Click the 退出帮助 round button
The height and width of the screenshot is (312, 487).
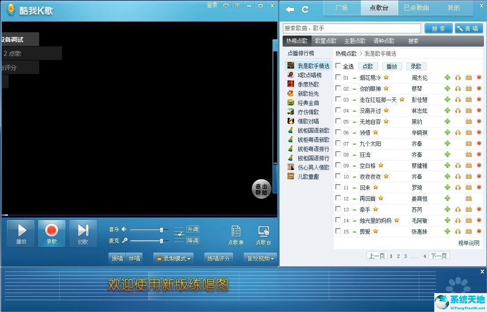click(261, 189)
